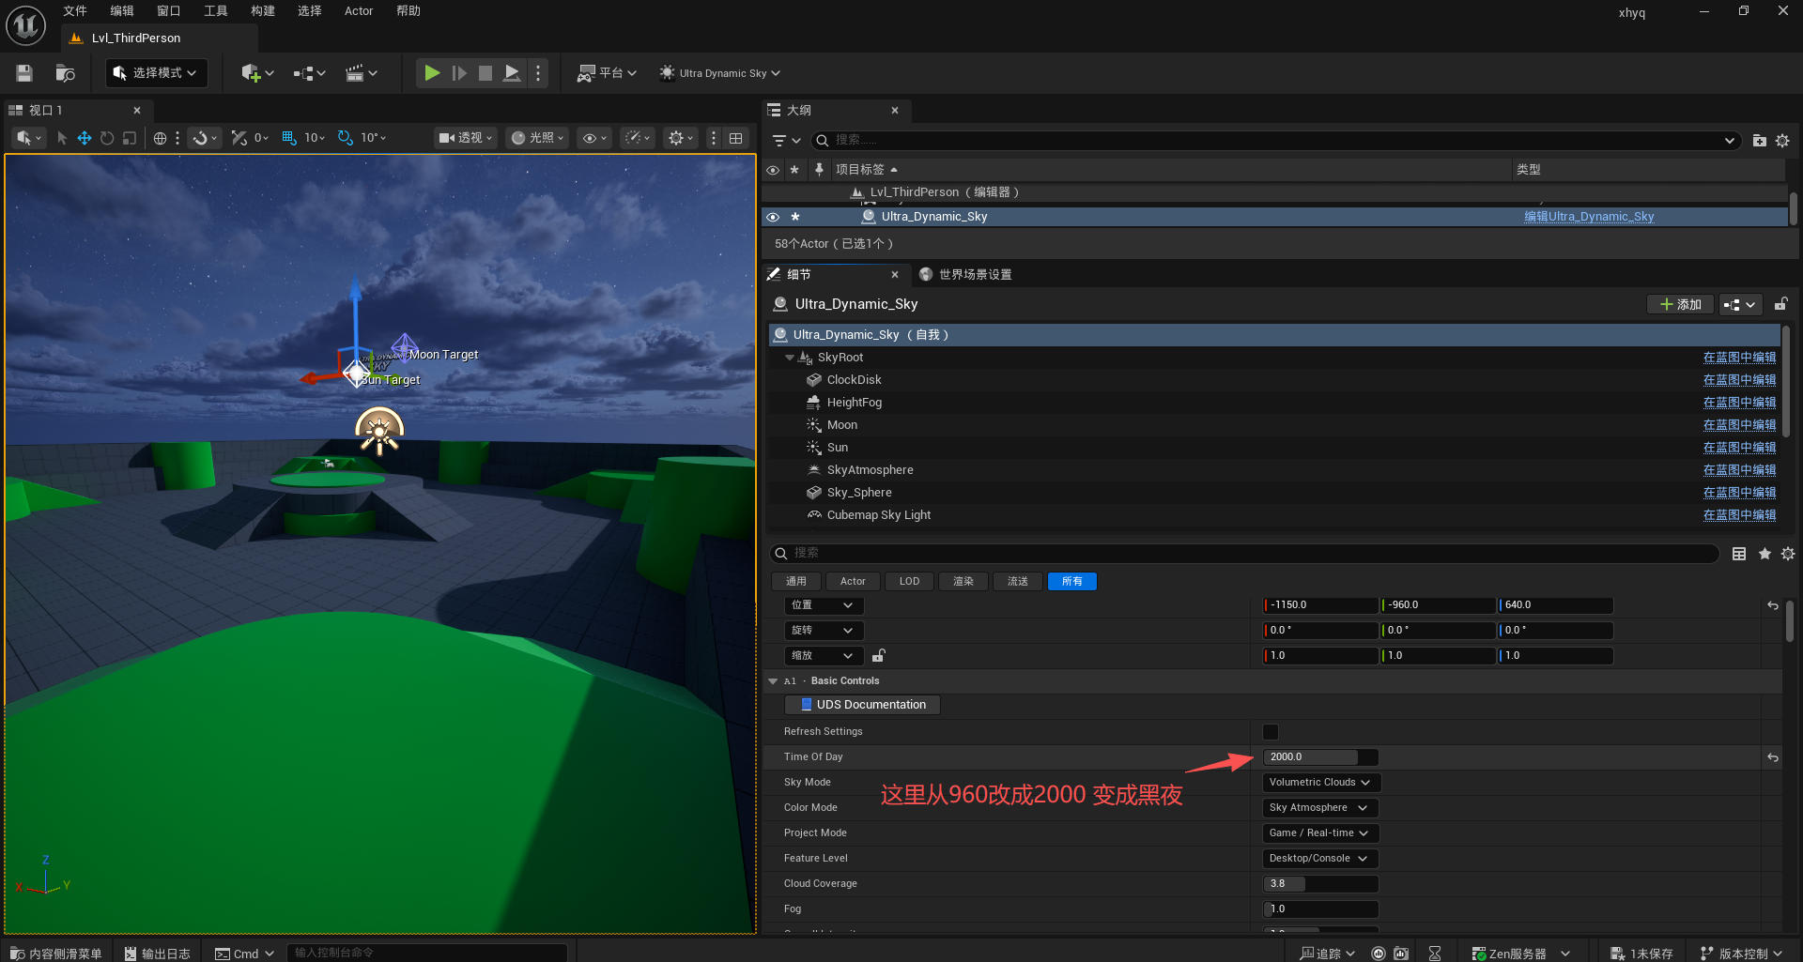Open outliner settings gear beside folder icon
The image size is (1803, 962).
(x=1782, y=141)
